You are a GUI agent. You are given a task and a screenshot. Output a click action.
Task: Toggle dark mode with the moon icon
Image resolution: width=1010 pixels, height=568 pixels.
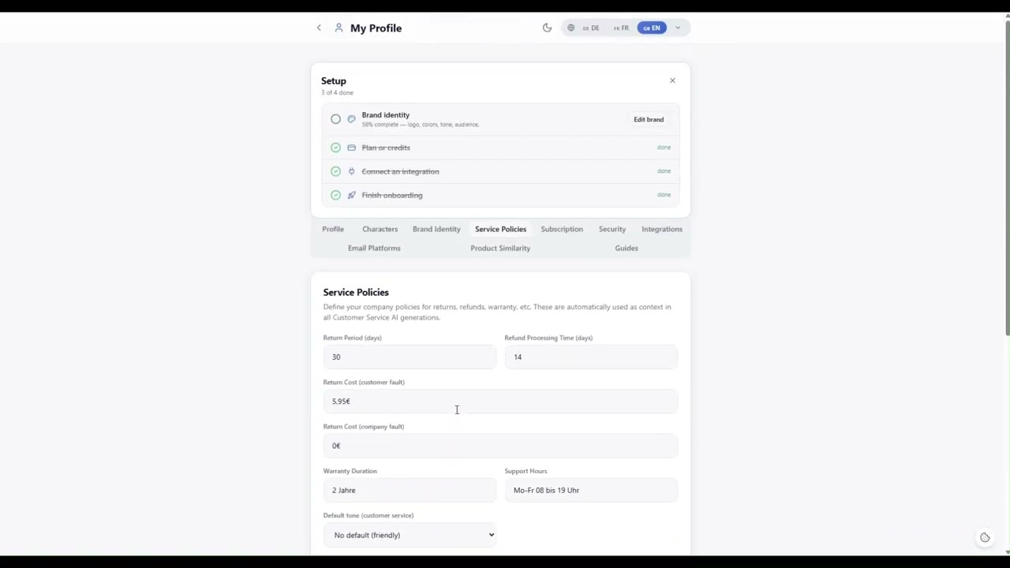pos(547,28)
